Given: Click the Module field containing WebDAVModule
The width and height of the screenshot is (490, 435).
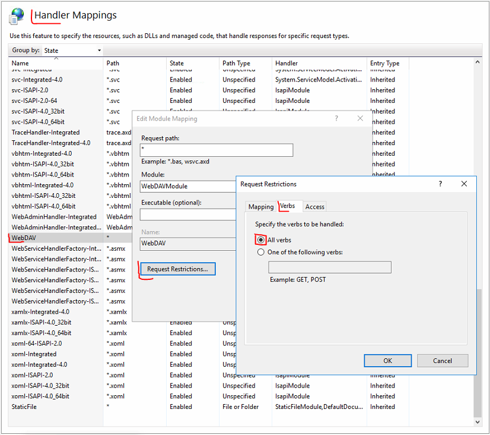Looking at the screenshot, I should tap(188, 186).
